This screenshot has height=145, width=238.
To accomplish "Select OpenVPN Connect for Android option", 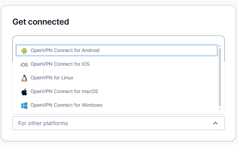I will pos(65,50).
